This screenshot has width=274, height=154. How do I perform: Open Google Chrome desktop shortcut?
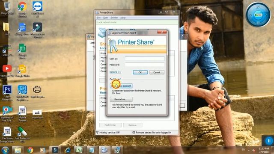22,9
